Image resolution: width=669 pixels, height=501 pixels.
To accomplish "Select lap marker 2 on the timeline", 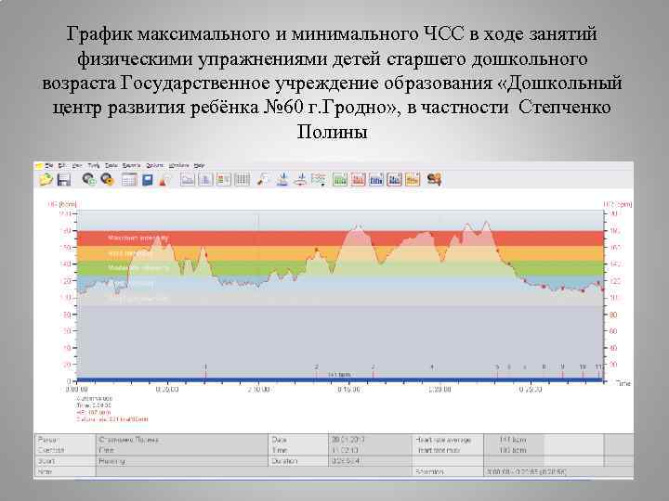I will click(x=317, y=367).
